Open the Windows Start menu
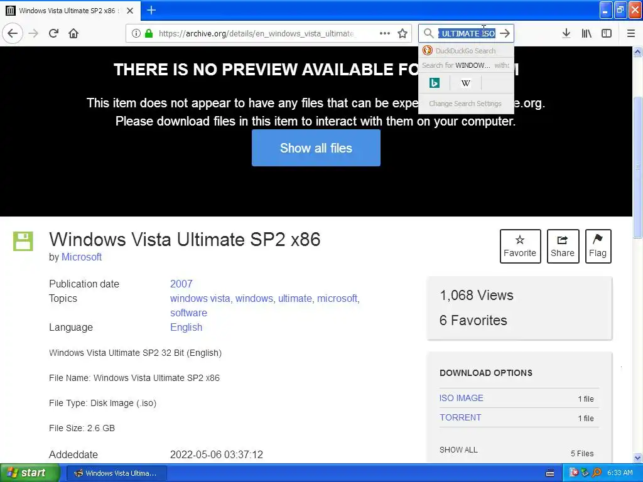The width and height of the screenshot is (643, 482). pos(30,473)
